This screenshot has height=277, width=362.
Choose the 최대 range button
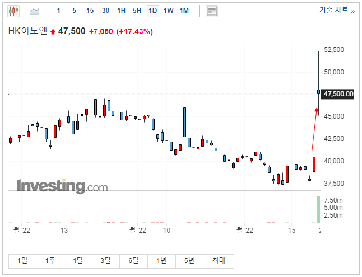click(219, 261)
